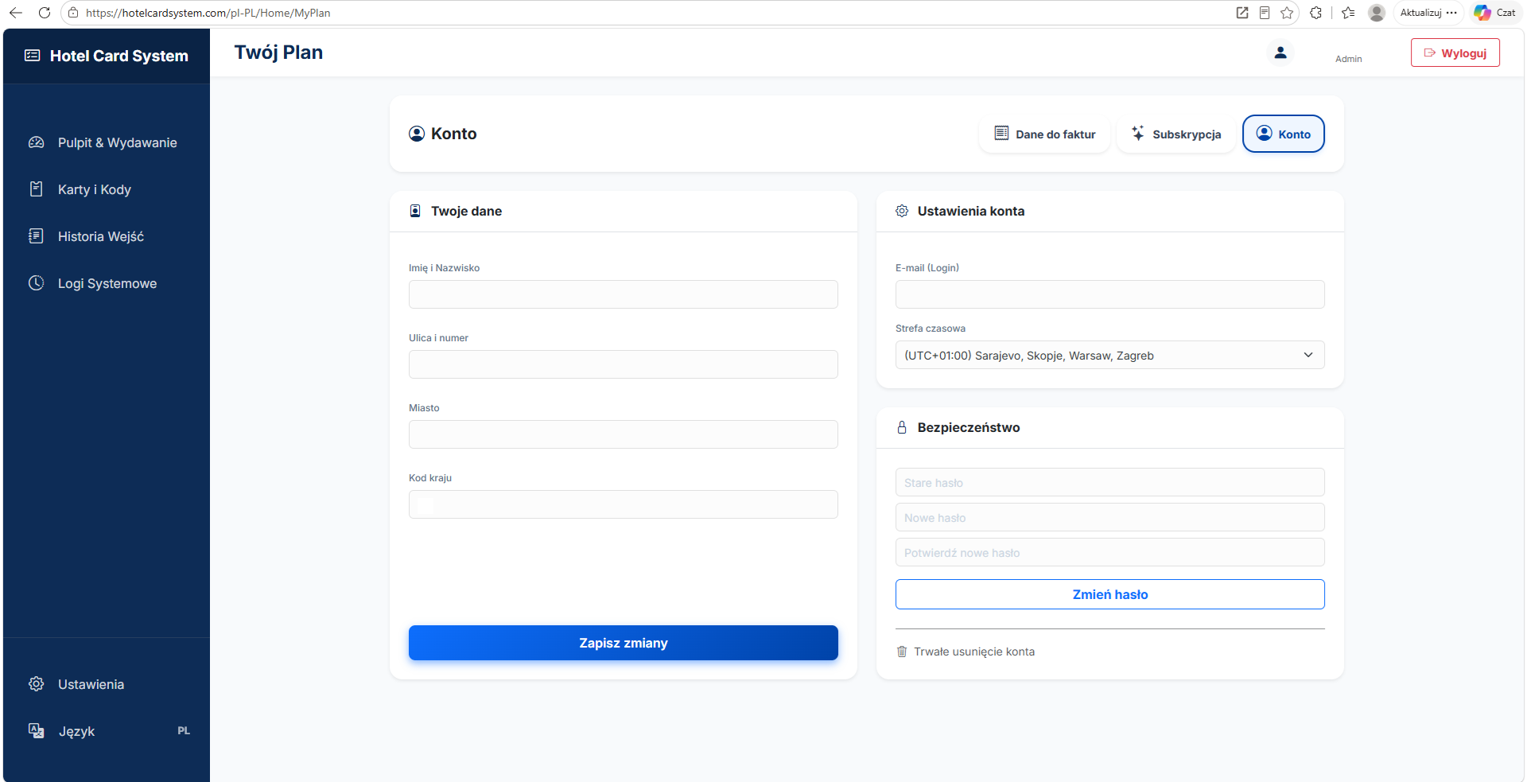Image resolution: width=1527 pixels, height=782 pixels.
Task: Click the open-in-app icon in address bar
Action: 1242,13
